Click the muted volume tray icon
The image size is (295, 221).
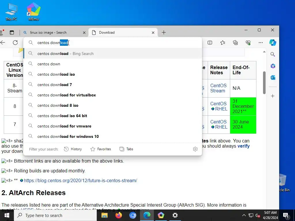point(258,215)
